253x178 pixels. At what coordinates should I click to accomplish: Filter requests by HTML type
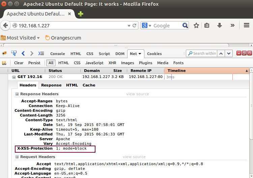coord(63,63)
